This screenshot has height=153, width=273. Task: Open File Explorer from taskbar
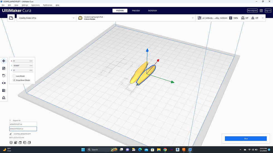pyautogui.click(x=159, y=150)
